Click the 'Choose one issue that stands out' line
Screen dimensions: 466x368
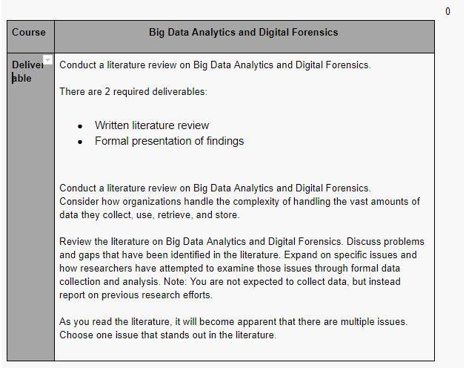[167, 335]
